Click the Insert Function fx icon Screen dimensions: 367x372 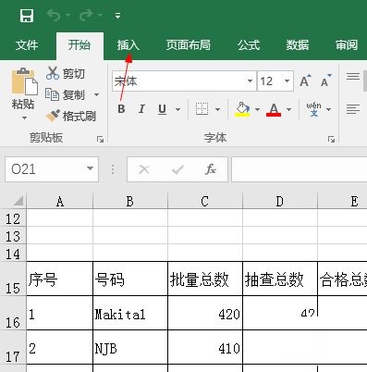click(211, 169)
